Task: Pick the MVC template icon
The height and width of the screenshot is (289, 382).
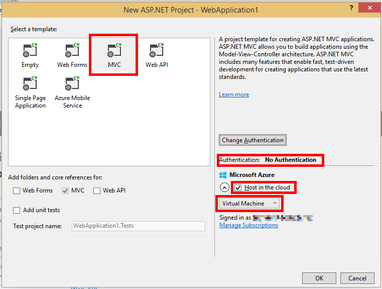Action: coord(114,50)
